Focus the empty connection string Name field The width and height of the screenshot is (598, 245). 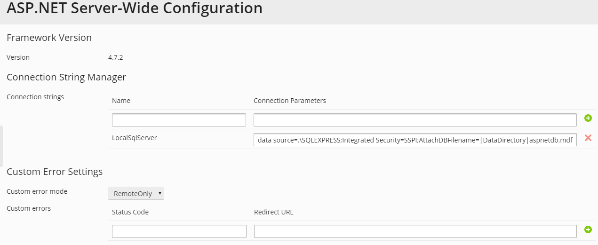click(x=179, y=120)
